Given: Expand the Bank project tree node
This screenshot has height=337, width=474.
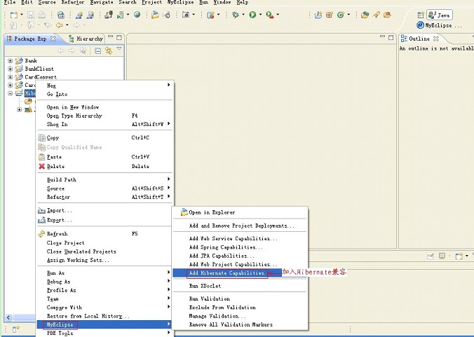Looking at the screenshot, I should click(11, 61).
